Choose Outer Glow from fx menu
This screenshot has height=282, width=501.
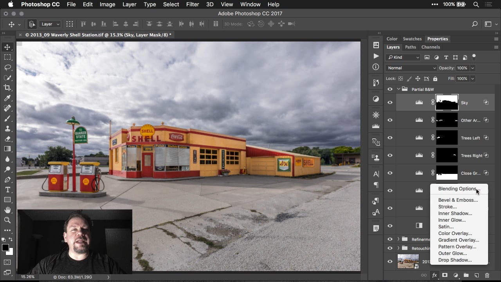click(x=459, y=253)
